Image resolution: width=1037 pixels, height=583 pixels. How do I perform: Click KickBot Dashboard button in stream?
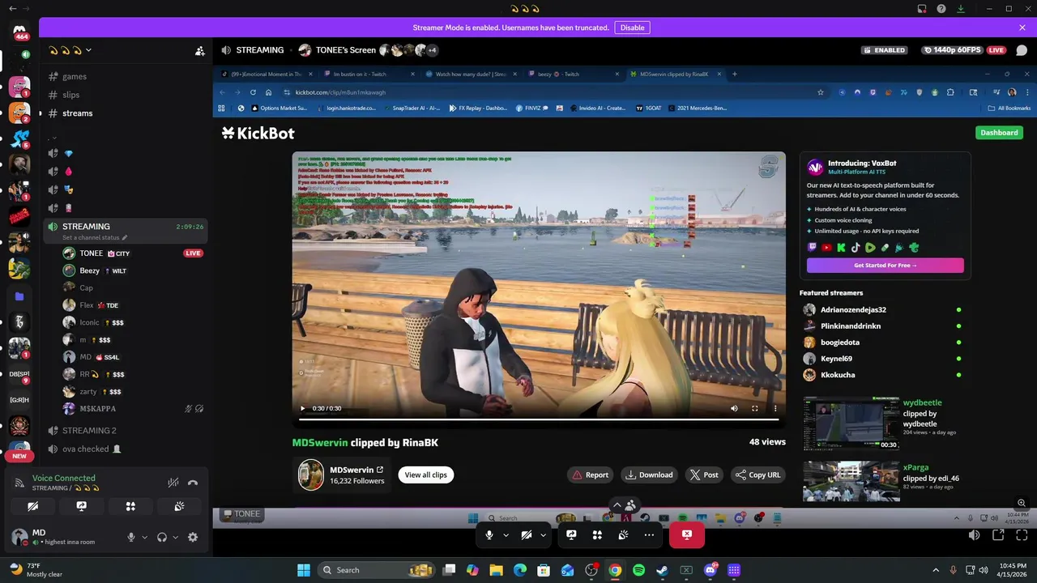click(999, 133)
